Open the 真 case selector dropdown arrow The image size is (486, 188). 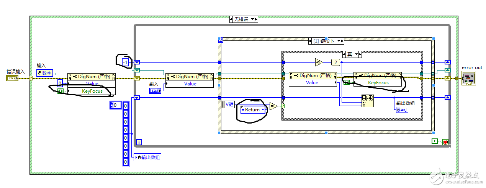pos(357,55)
